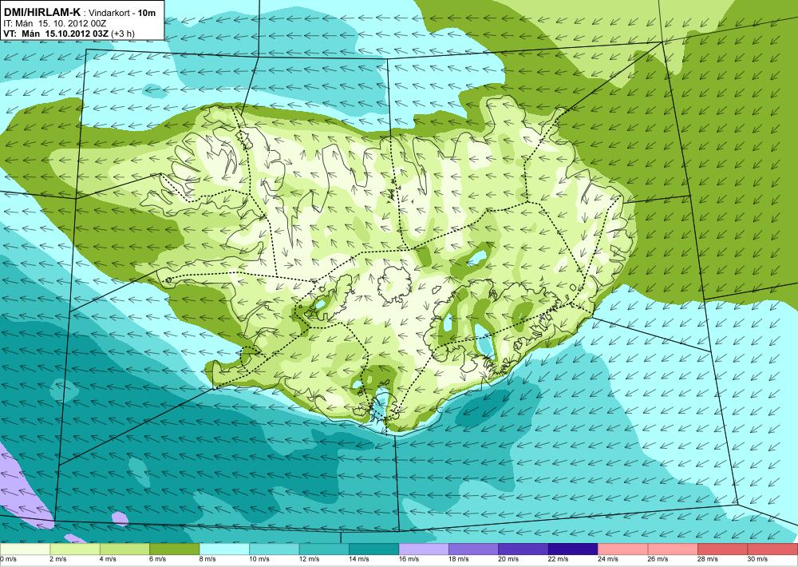
Task: Pick the legend swatch for 4–6 m/s
Action: 124,549
